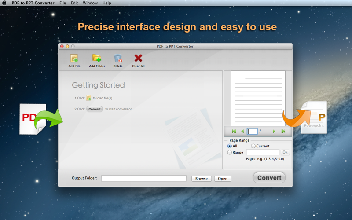Click the Open output folder button
The height and width of the screenshot is (220, 352).
click(223, 179)
